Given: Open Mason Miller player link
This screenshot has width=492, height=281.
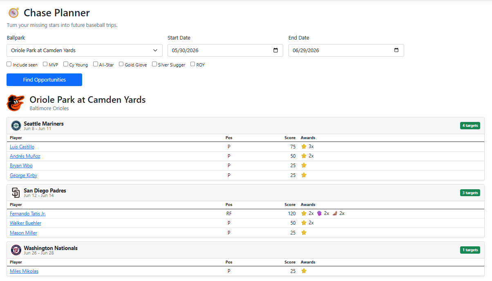Looking at the screenshot, I should click(x=23, y=233).
